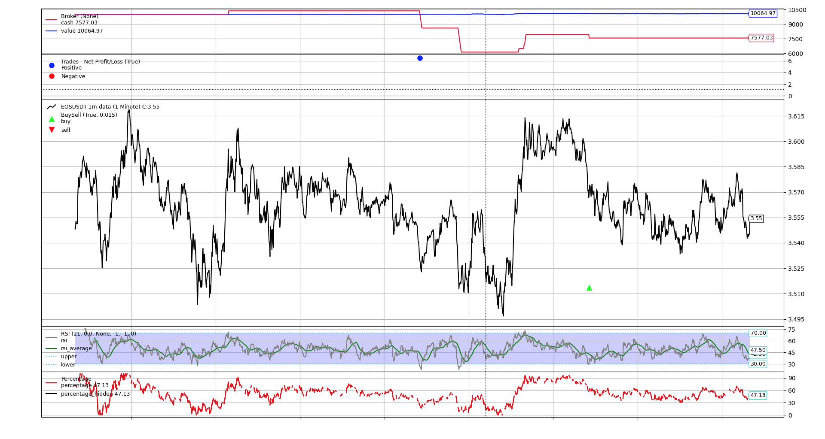
Task: Click the red sell triangle in the legend
Action: (52, 130)
